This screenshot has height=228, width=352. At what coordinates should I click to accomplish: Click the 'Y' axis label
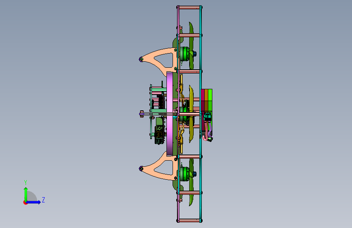point(26,183)
